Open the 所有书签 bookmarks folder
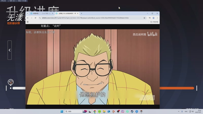 click(x=154, y=22)
